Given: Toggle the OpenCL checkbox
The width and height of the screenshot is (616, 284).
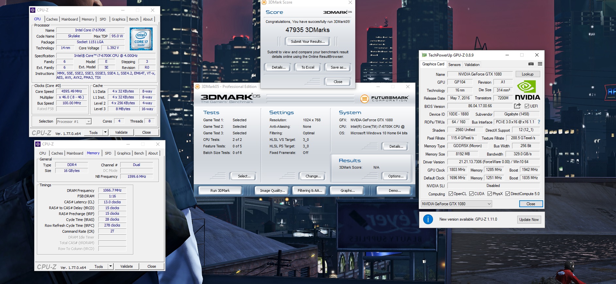Looking at the screenshot, I should [x=451, y=194].
